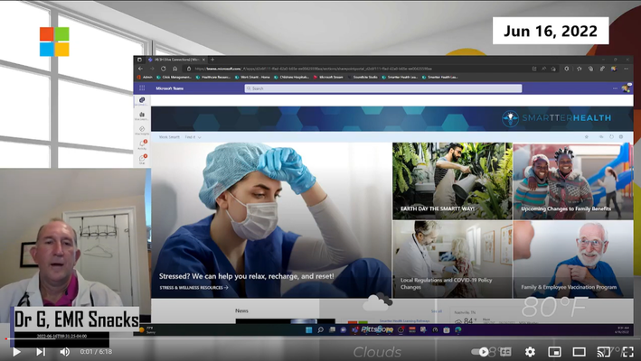Open Viva Learning in Teams sidebar
641x361 pixels.
[142, 116]
